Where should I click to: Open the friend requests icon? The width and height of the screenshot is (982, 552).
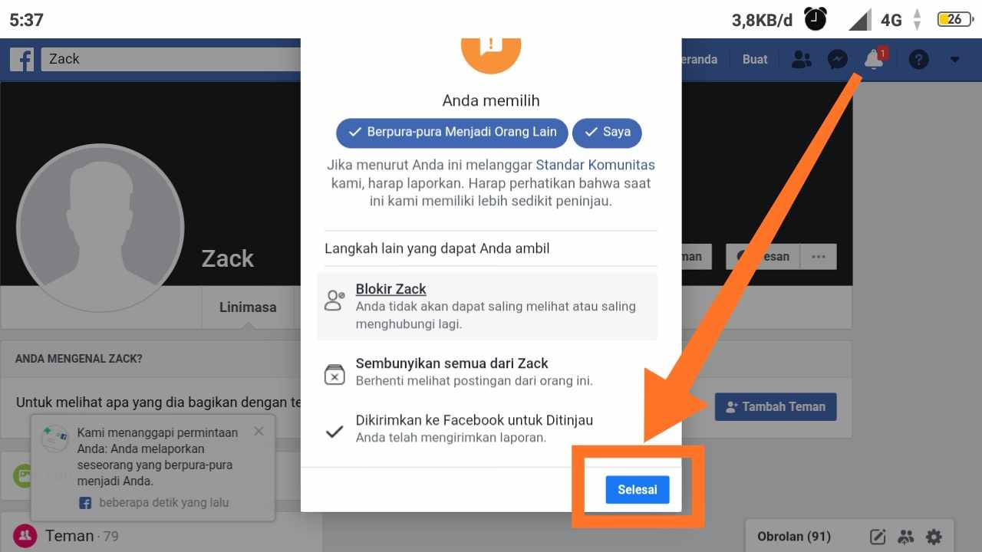point(801,59)
